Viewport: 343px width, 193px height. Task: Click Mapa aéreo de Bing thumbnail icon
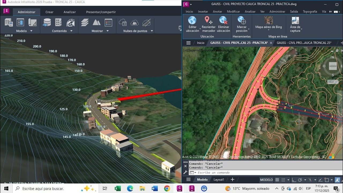click(269, 20)
